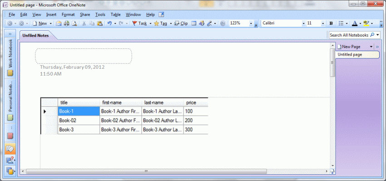Open the Tag dropdown arrow
Image resolution: width=386 pixels, height=181 pixels.
[171, 23]
